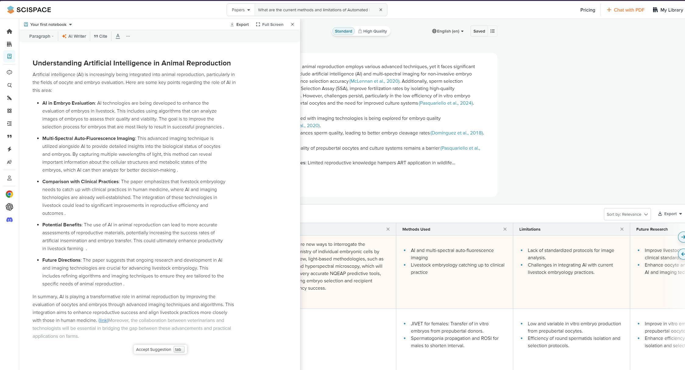Open the Chrome extension sidebar icon
This screenshot has height=370, width=685.
click(x=9, y=194)
